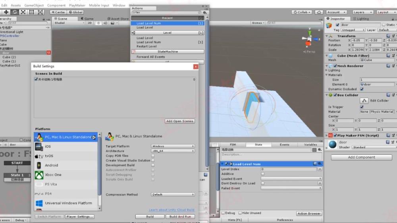Click the cloud services icon
Screen dimensions: 397x223
tap(319, 12)
